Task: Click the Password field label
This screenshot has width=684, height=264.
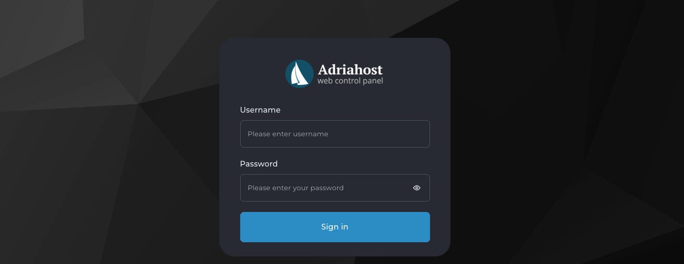Action: coord(259,164)
